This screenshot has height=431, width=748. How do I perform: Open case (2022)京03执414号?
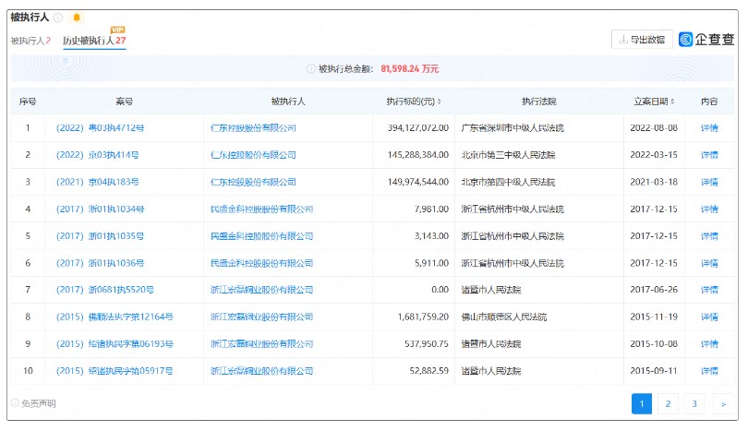(97, 155)
